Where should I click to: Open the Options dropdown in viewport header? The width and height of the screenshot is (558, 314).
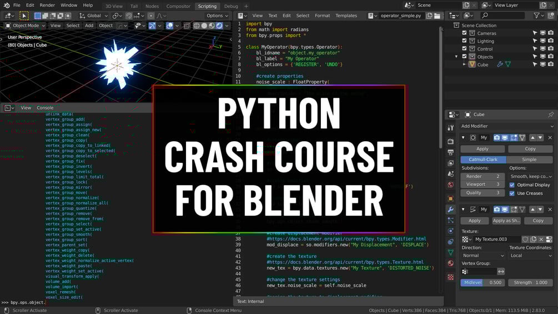[218, 16]
